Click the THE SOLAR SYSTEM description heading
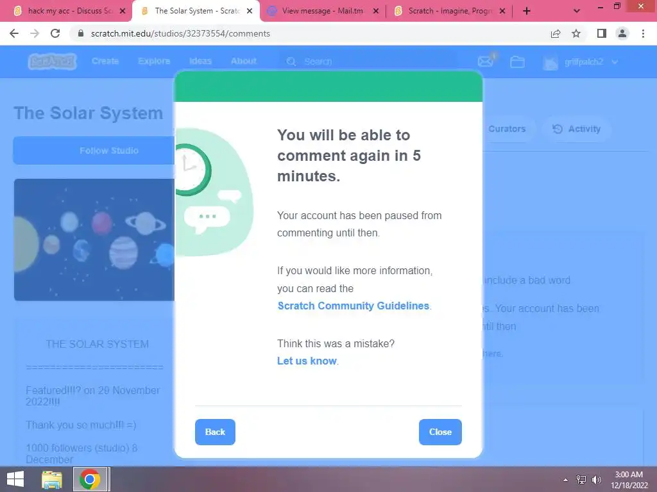Screen dimensions: 657x492 (98, 344)
